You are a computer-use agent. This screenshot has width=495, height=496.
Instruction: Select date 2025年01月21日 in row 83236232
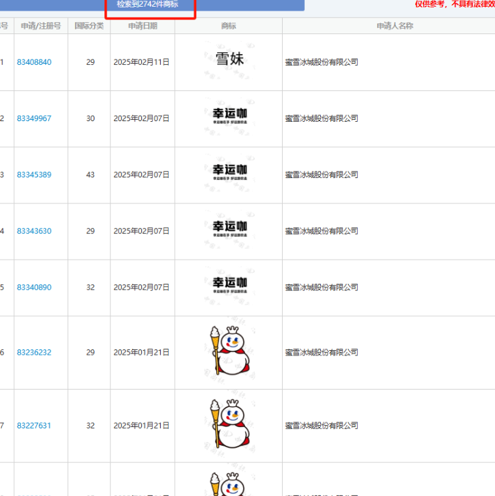[x=141, y=352]
